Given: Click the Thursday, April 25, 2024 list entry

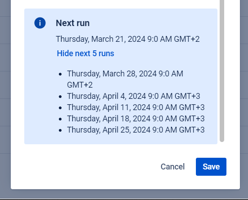Looking at the screenshot, I should click(x=136, y=130).
